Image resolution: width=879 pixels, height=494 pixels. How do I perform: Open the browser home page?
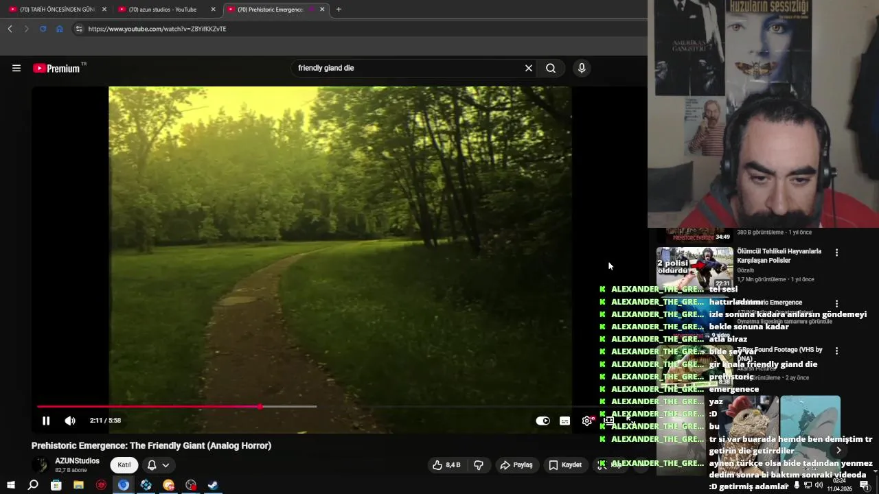coord(59,29)
